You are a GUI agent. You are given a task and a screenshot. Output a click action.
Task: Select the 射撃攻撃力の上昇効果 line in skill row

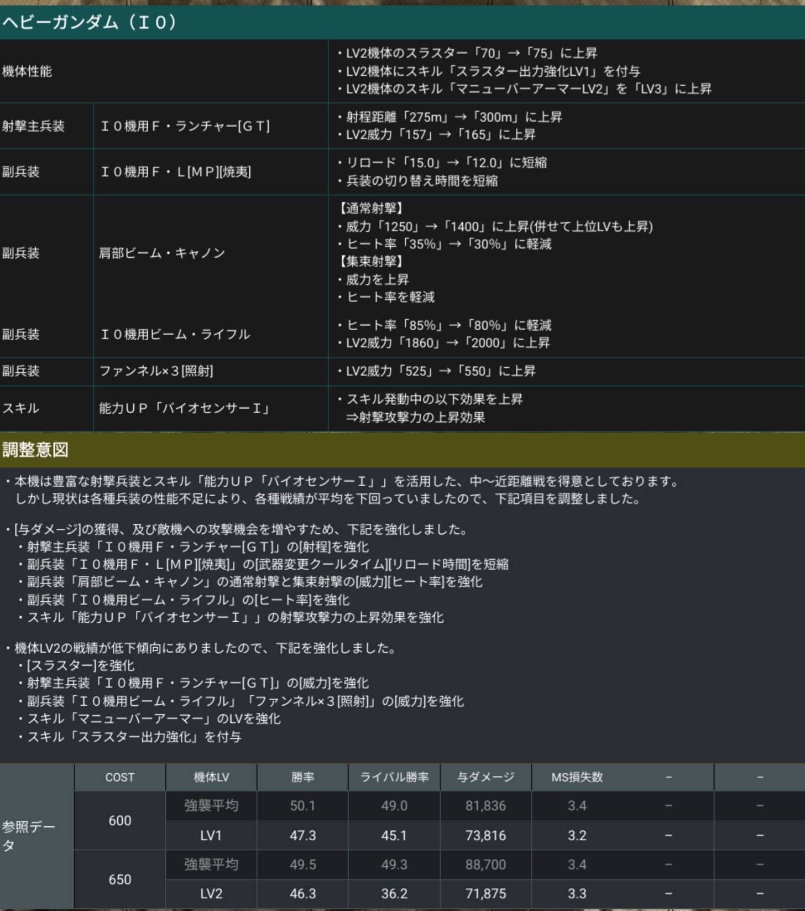click(416, 418)
